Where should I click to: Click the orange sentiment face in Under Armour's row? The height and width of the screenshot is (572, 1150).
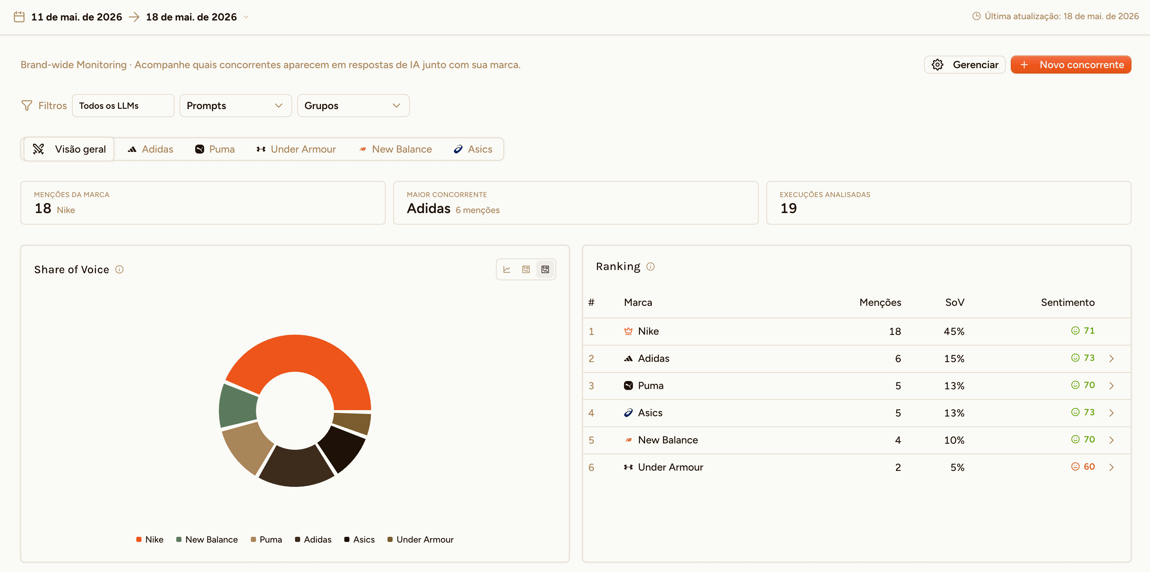point(1075,467)
